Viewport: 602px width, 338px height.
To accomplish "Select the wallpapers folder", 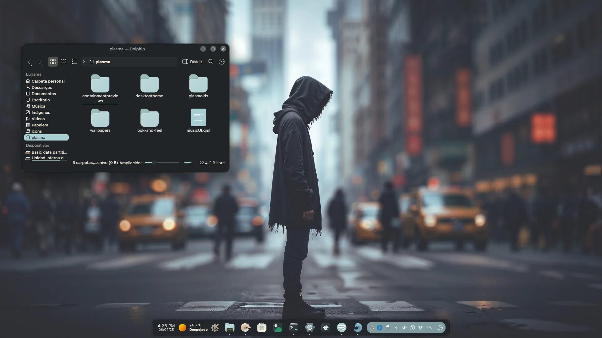I will [100, 121].
